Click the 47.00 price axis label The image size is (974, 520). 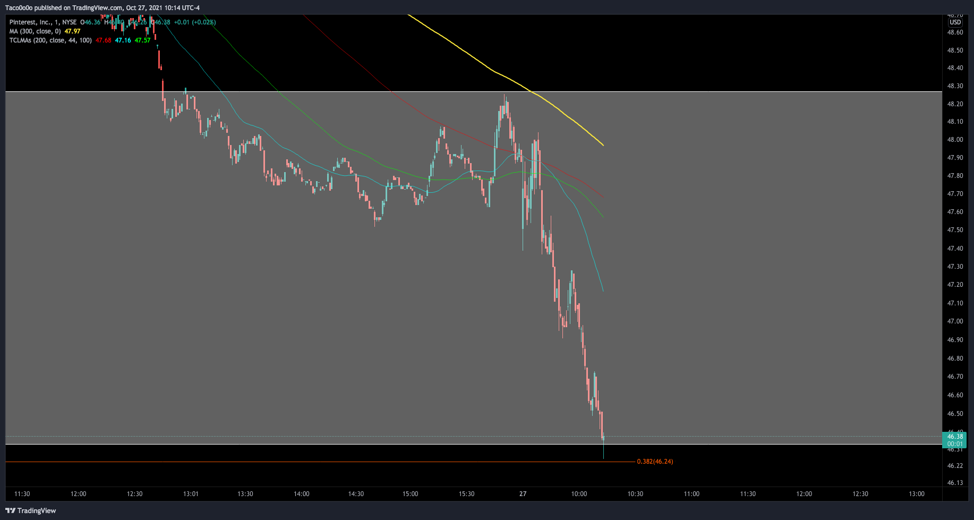pos(955,321)
